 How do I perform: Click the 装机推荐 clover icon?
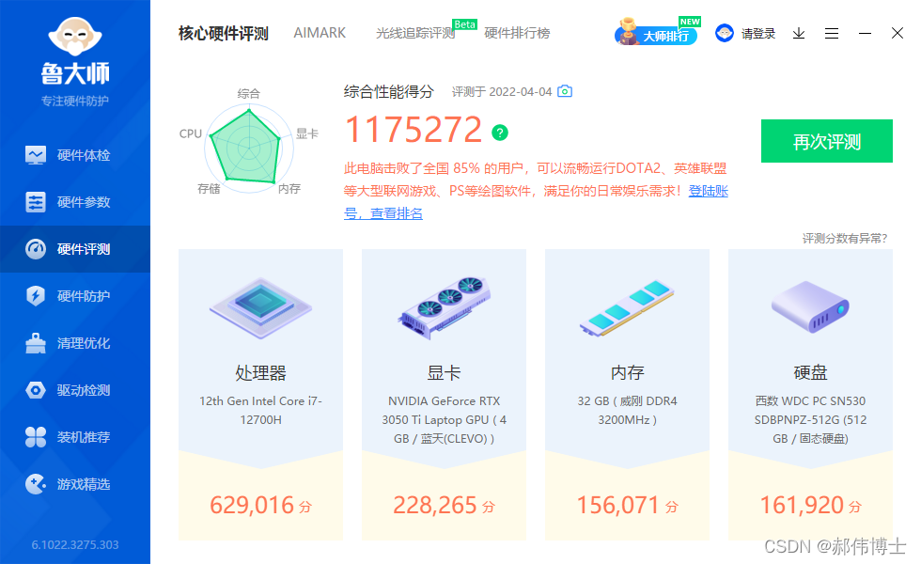click(36, 437)
